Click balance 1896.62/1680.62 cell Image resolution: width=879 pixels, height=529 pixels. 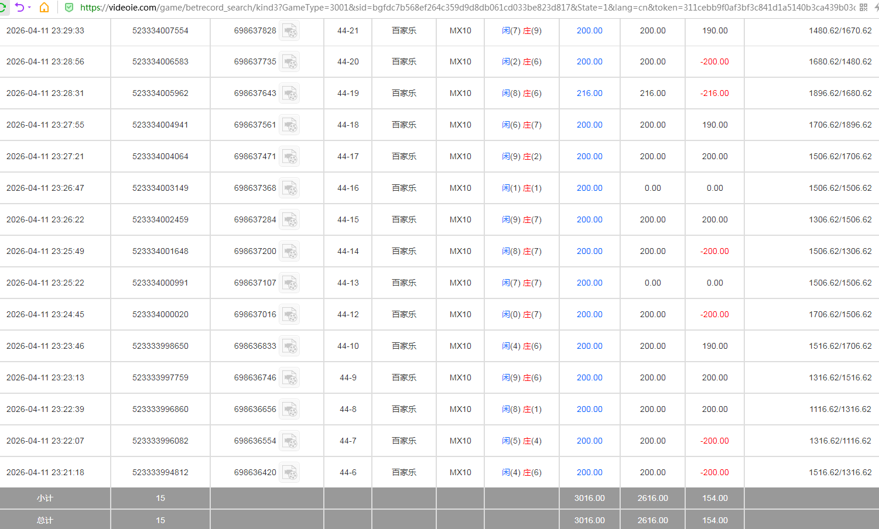840,93
